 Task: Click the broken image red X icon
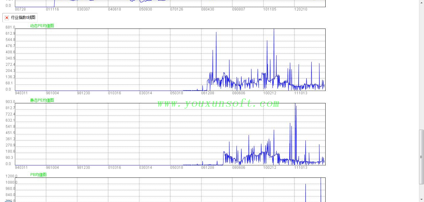point(7,18)
